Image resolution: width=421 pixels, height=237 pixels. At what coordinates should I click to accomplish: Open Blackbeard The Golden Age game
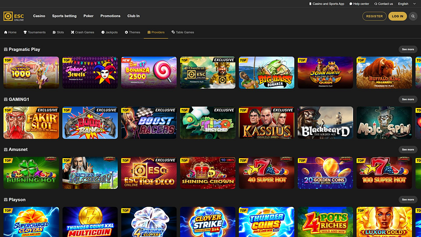click(x=325, y=123)
